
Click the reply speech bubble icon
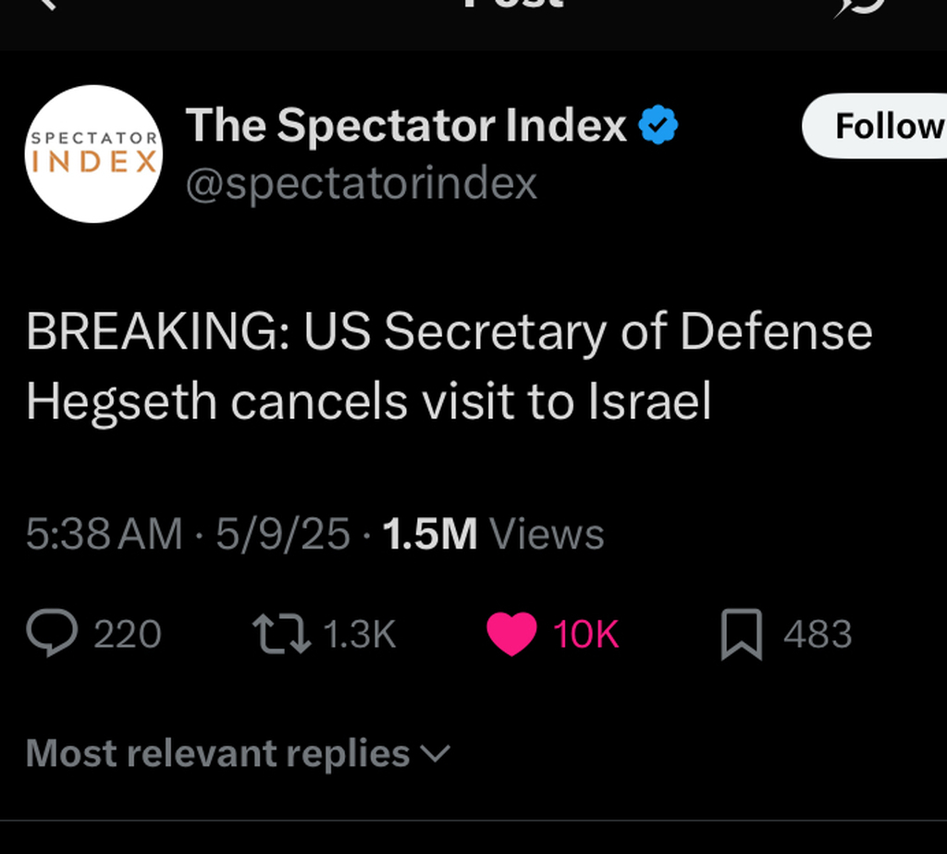coord(52,635)
